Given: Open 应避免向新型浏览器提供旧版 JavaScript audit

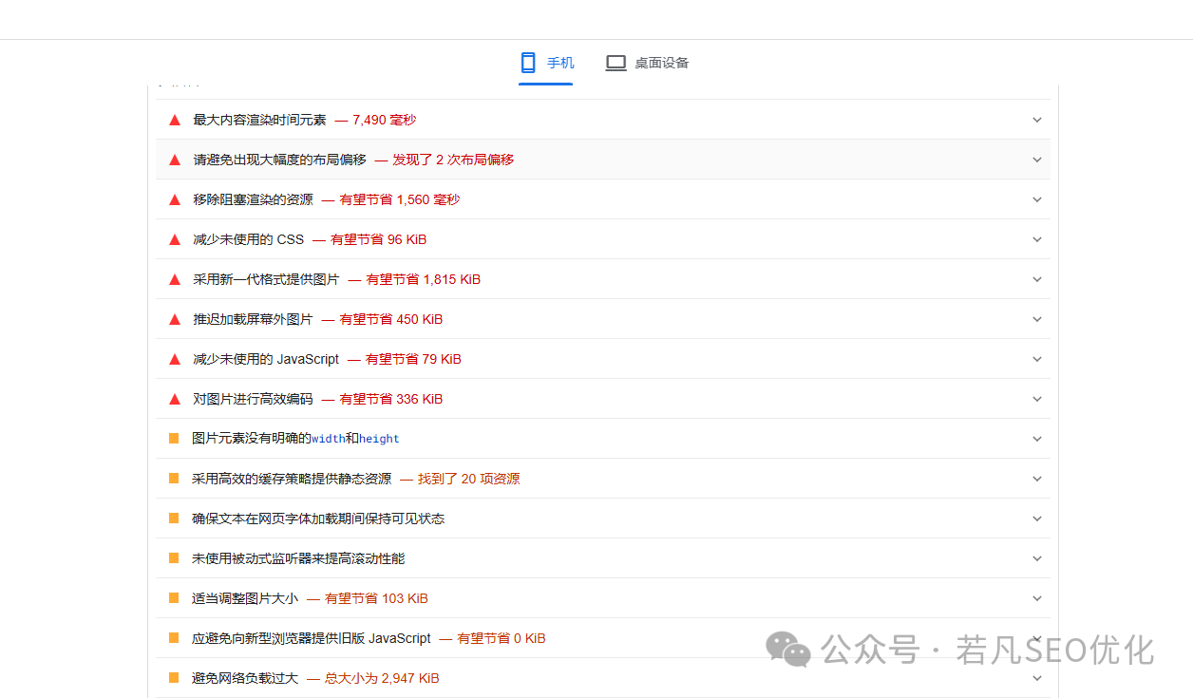Looking at the screenshot, I should tap(312, 638).
